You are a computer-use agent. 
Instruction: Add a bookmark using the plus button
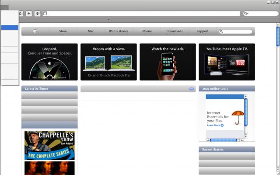point(29,14)
